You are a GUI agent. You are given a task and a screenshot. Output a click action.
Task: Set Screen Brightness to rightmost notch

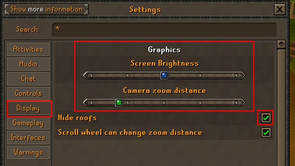(x=237, y=75)
